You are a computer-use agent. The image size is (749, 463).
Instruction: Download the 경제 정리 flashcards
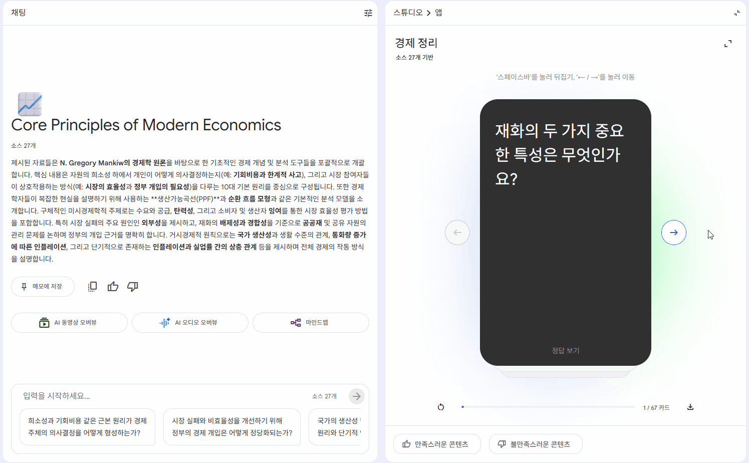click(690, 407)
